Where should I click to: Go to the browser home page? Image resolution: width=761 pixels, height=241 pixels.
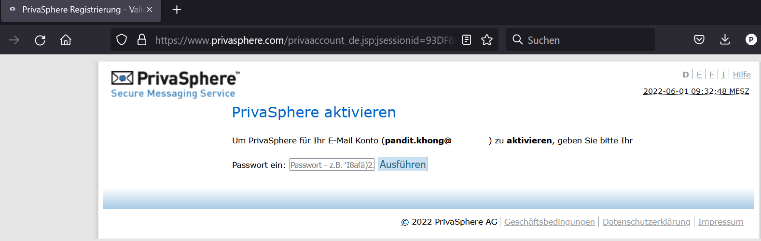[66, 40]
